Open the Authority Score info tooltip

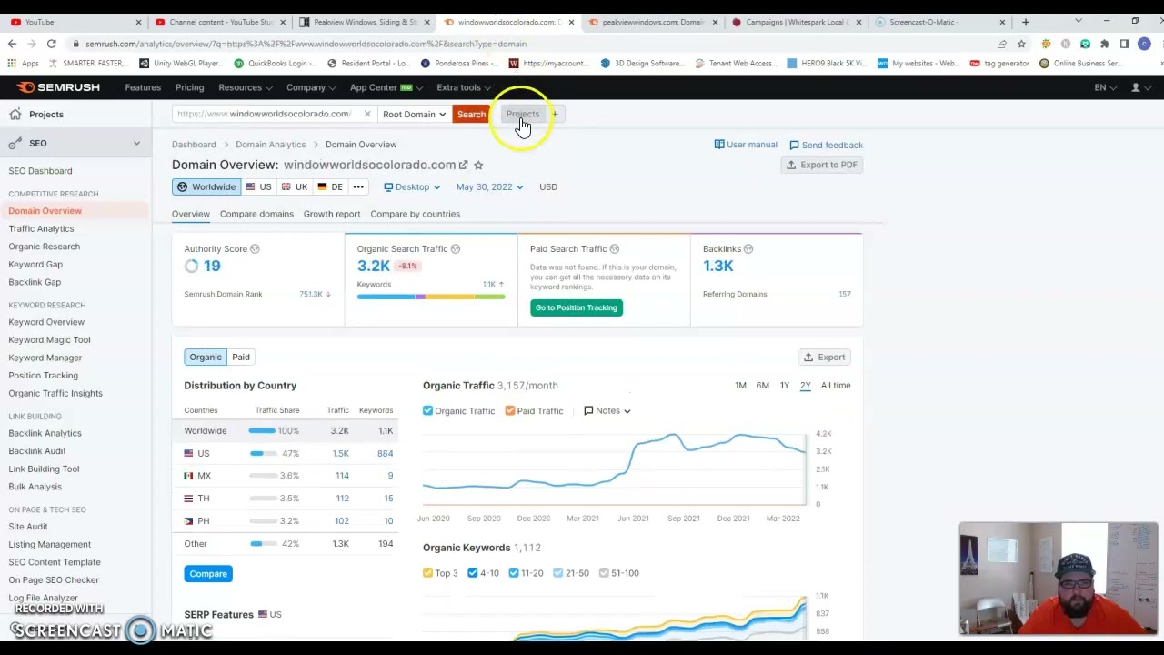coord(254,248)
